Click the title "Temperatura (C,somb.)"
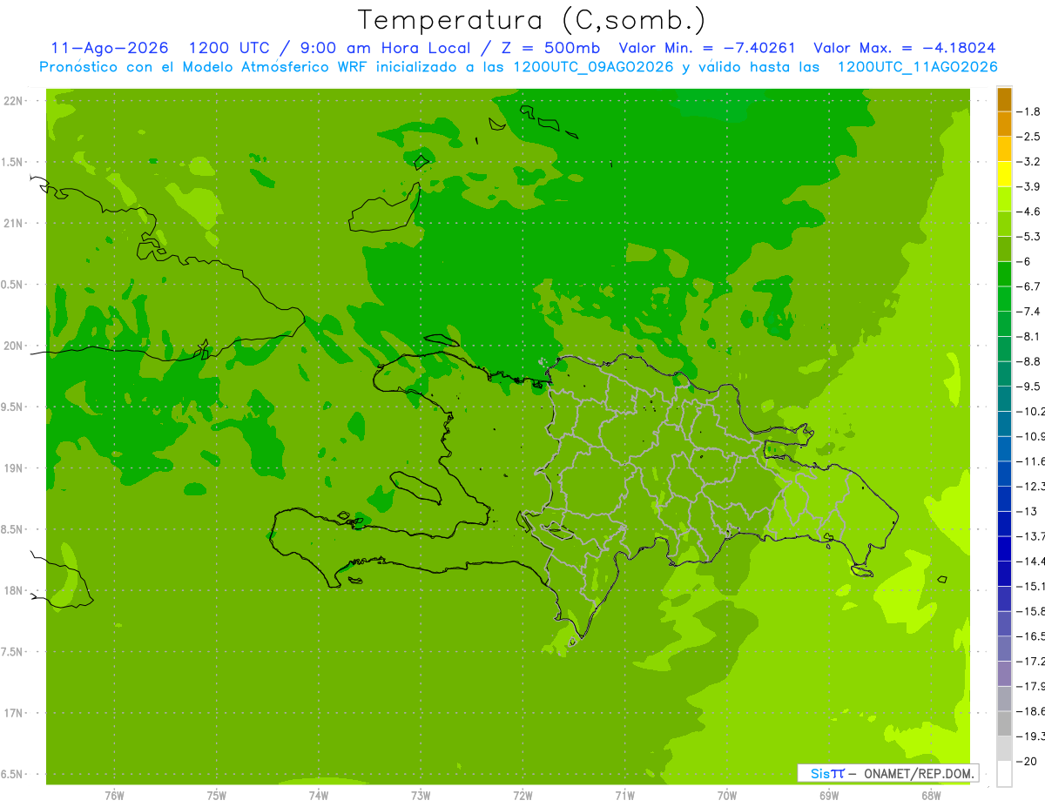The width and height of the screenshot is (1045, 807). [531, 20]
